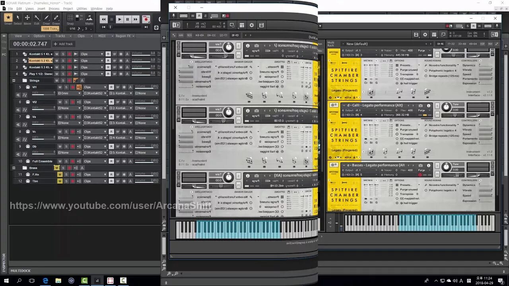Open the Project menu

[x=68, y=9]
